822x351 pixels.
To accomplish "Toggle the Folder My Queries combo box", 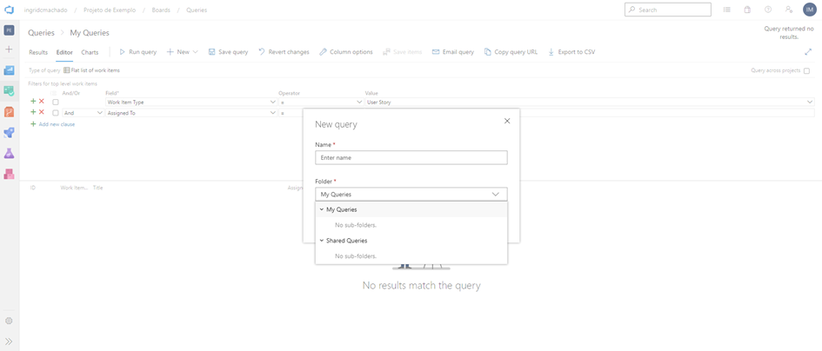I will [411, 195].
